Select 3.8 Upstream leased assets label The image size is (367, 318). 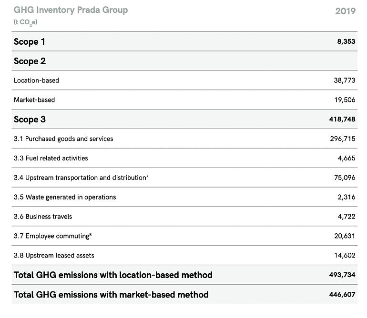54,256
